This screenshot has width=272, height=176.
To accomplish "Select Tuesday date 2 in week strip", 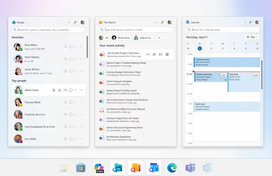I will [211, 49].
